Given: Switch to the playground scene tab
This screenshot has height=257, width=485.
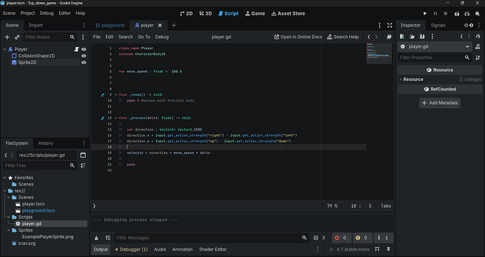Looking at the screenshot, I should 110,25.
